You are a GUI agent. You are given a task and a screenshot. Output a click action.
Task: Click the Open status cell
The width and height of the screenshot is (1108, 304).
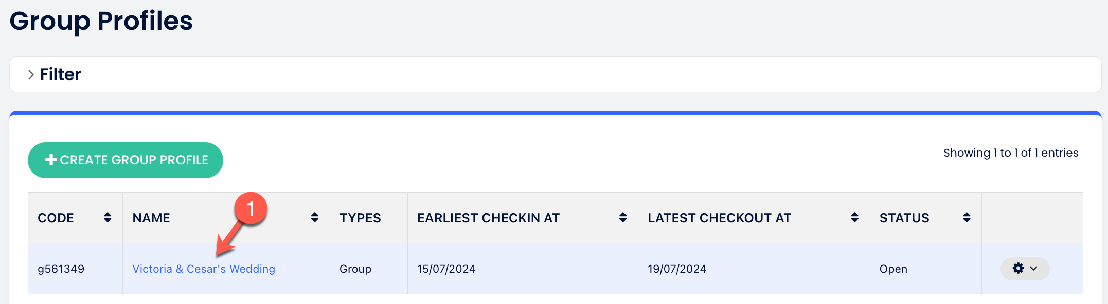point(893,269)
